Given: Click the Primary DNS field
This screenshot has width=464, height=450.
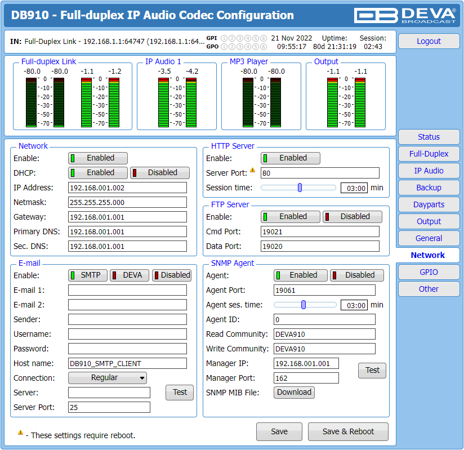Looking at the screenshot, I should [x=127, y=231].
